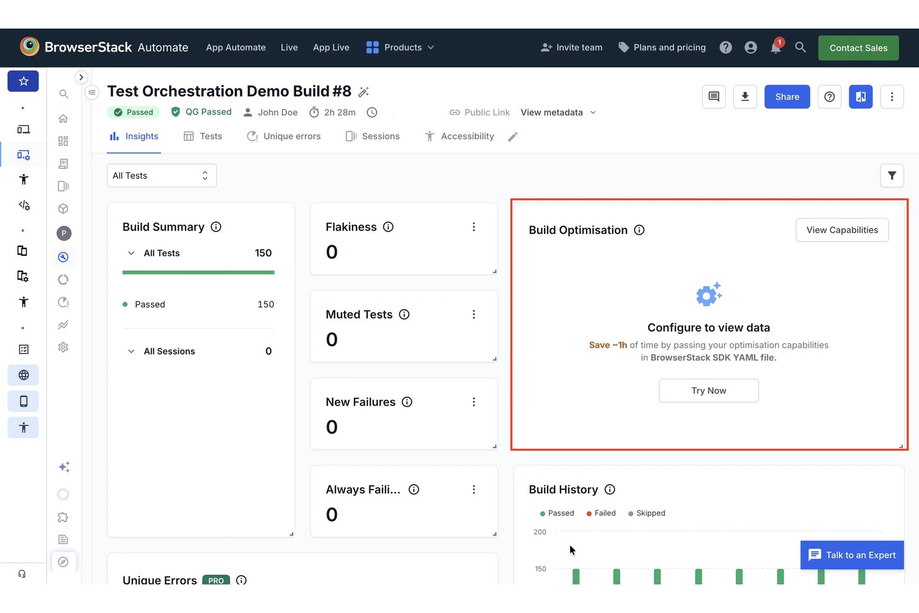This screenshot has height=613, width=919.
Task: Open Plans and pricing link
Action: 662,47
